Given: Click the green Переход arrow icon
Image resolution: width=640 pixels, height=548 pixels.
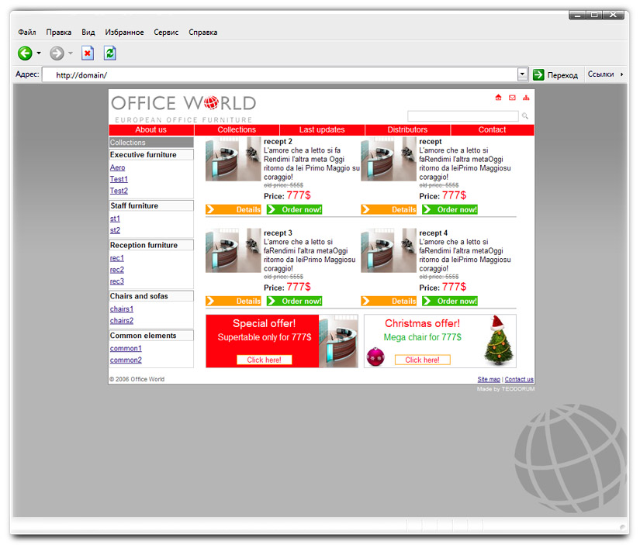Looking at the screenshot, I should [x=538, y=74].
